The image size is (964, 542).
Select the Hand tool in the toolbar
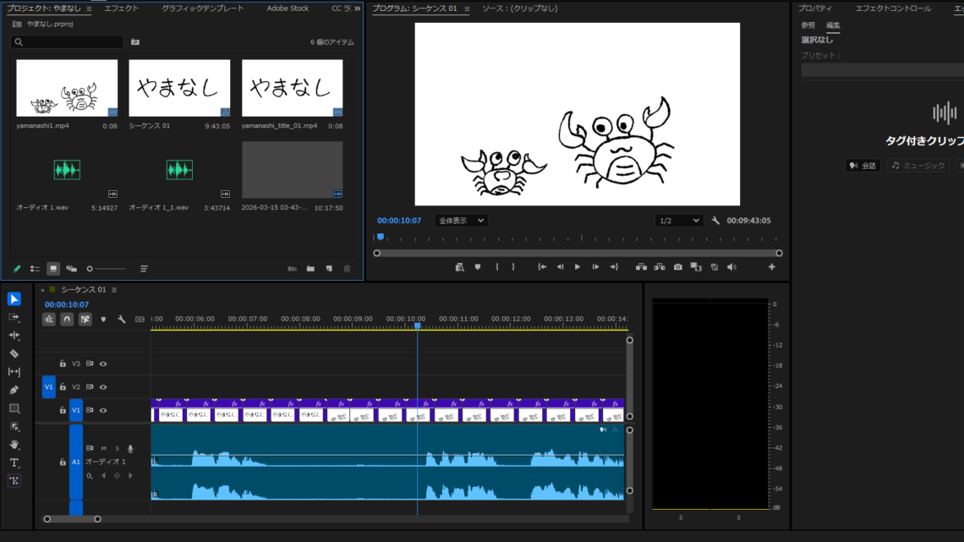(x=14, y=444)
